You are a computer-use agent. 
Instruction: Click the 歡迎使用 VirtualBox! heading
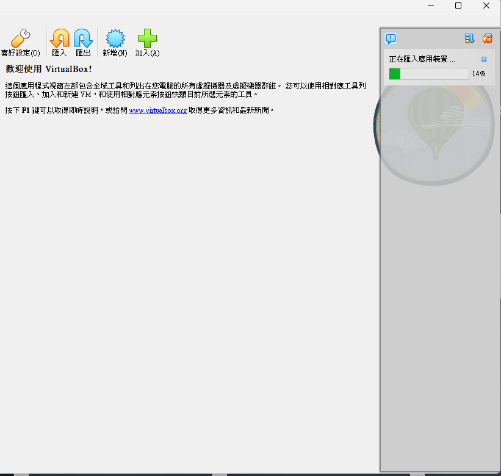coord(49,69)
